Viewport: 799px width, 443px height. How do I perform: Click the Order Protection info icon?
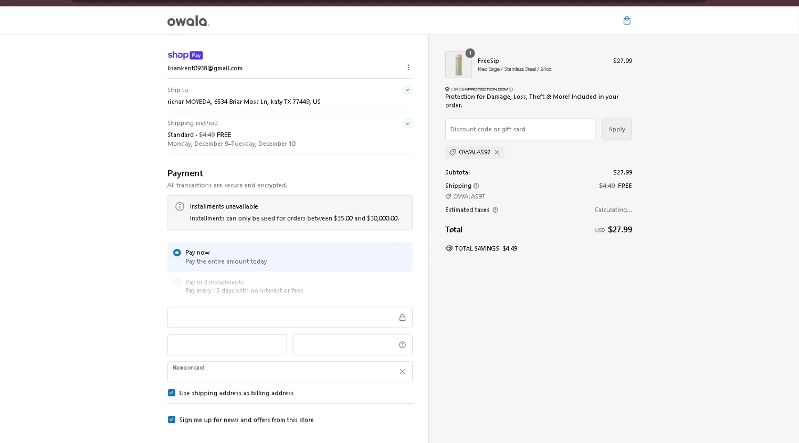tap(511, 89)
